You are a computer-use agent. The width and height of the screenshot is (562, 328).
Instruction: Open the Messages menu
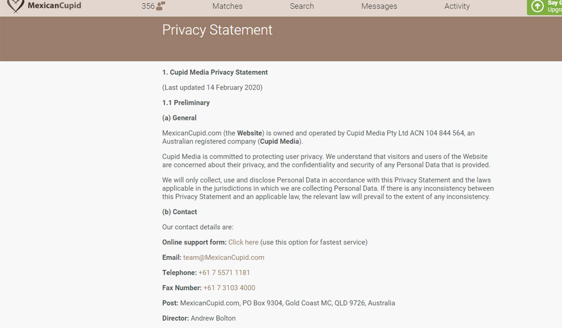[x=379, y=6]
